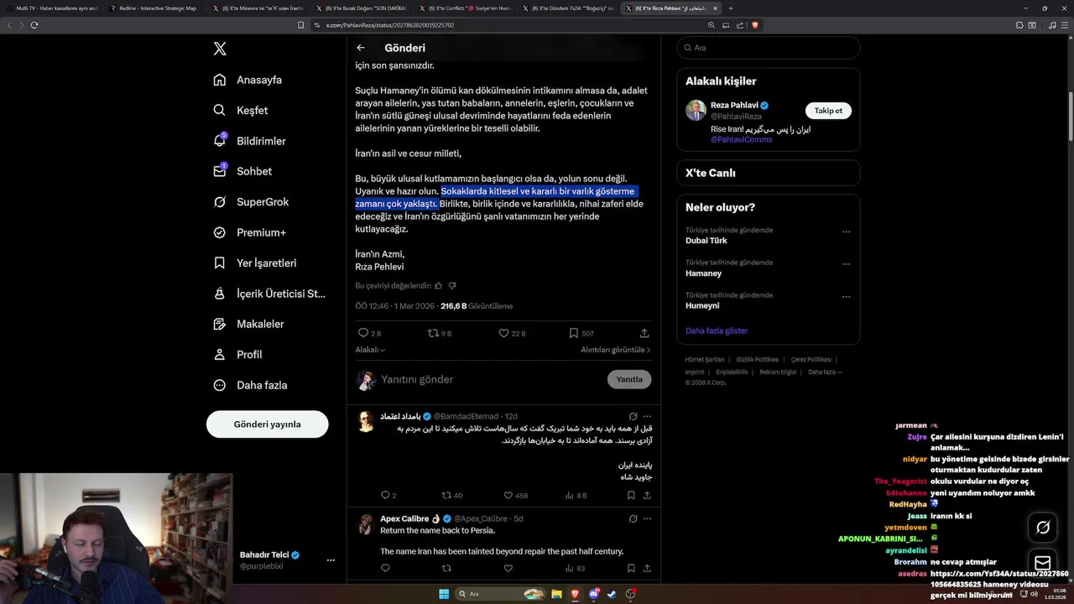View analytics on BamdadEtemad's reply (8 B)
Image resolution: width=1074 pixels, height=604 pixels.
(576, 496)
